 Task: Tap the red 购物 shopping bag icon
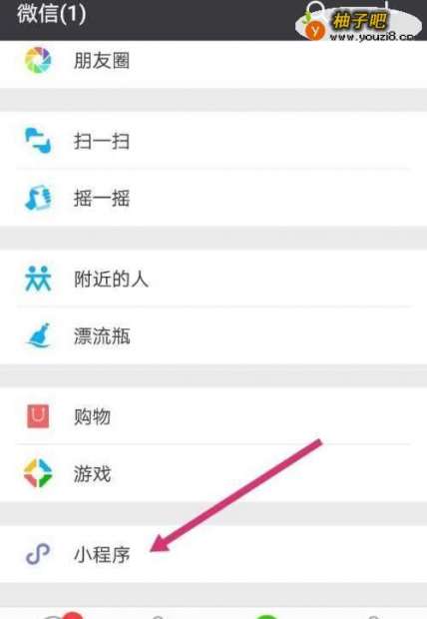point(38,416)
